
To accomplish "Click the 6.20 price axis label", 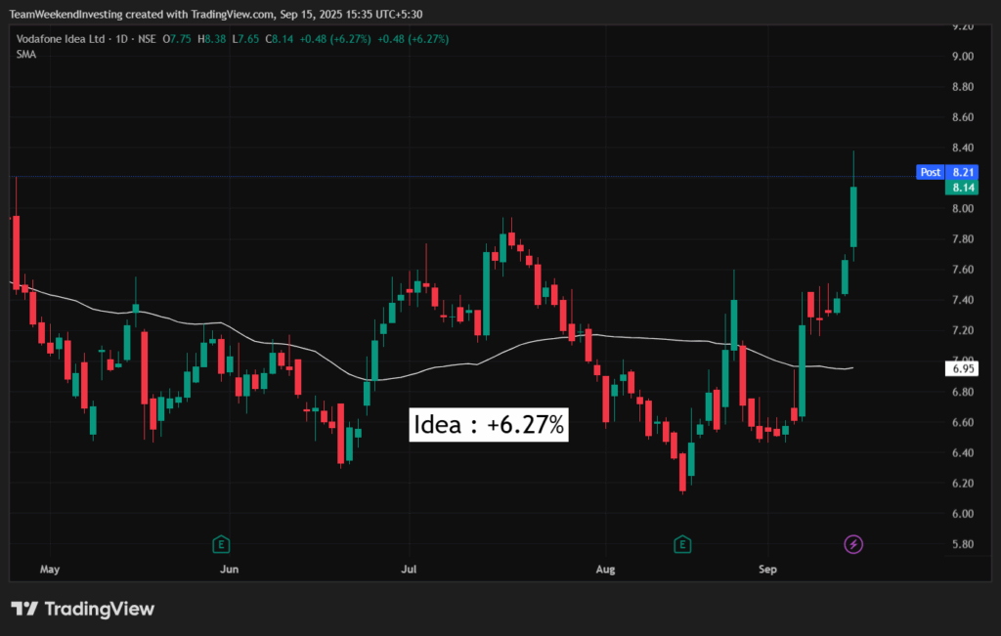I will pos(963,484).
